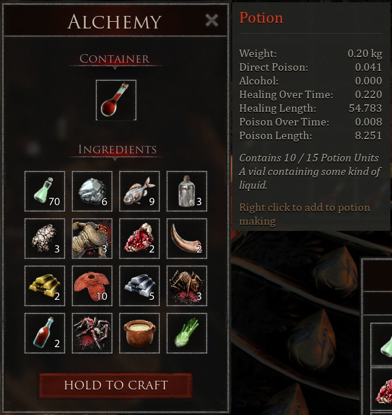Click the ruby crystal in side inventory

point(383,389)
